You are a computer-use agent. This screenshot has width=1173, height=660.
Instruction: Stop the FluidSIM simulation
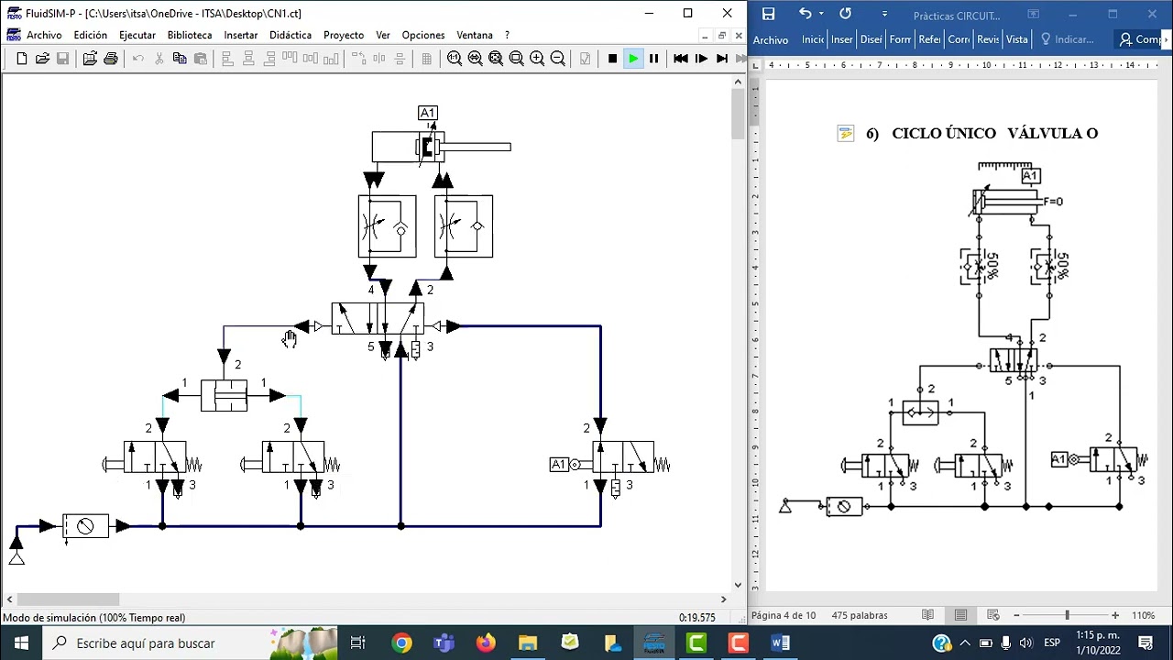(612, 59)
